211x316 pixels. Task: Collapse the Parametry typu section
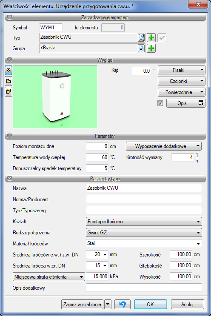coord(9,179)
